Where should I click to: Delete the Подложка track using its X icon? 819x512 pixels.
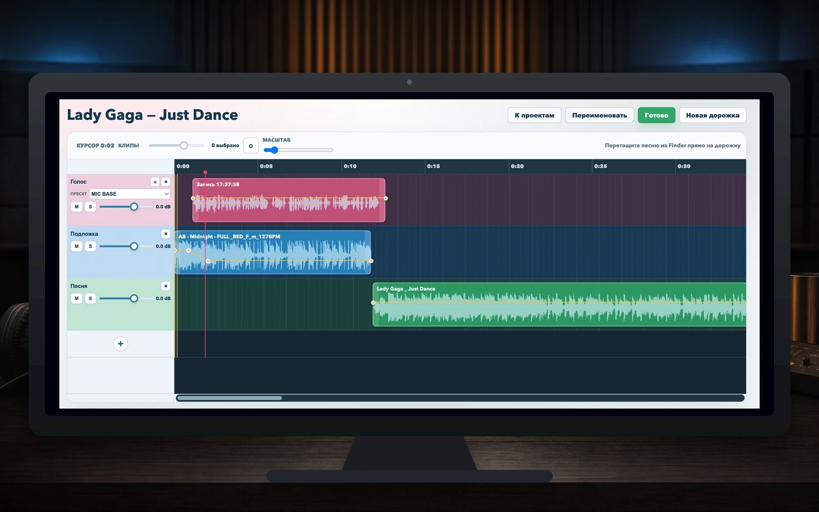tap(166, 234)
